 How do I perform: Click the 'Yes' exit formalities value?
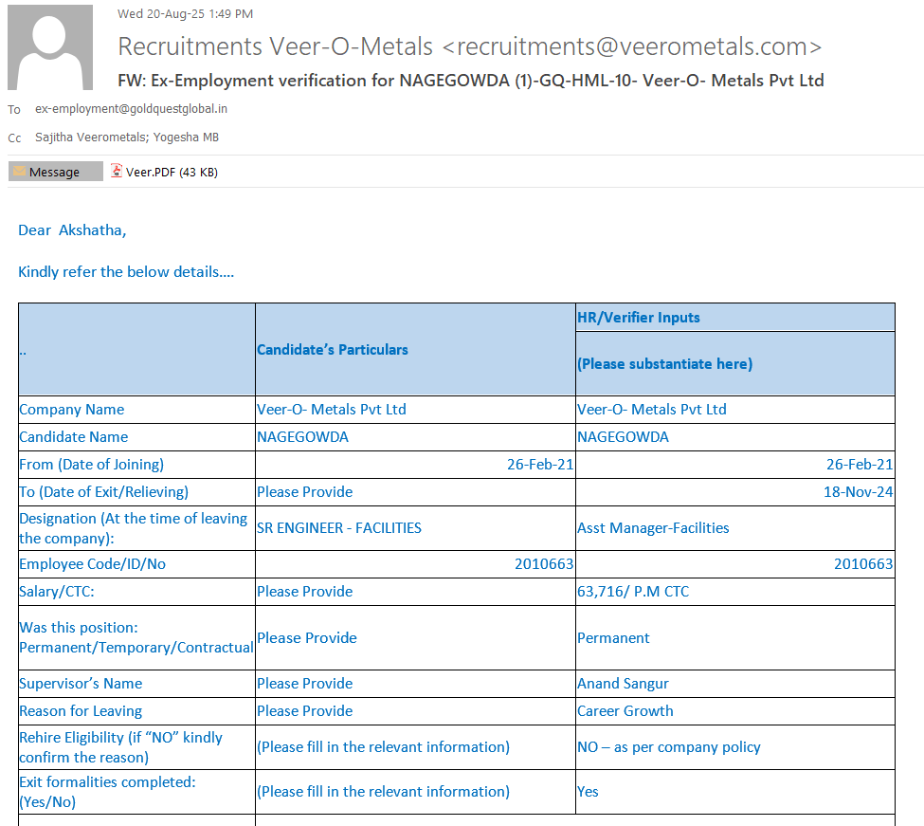(588, 792)
